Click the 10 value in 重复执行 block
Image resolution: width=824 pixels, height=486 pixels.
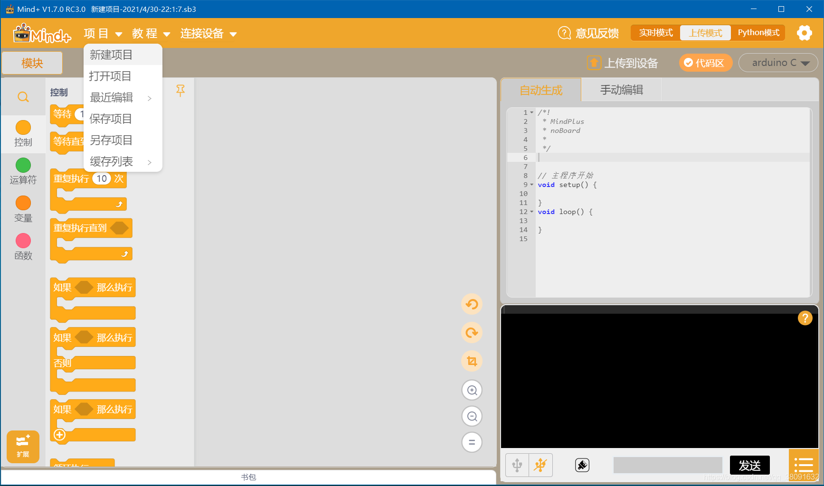click(x=102, y=178)
